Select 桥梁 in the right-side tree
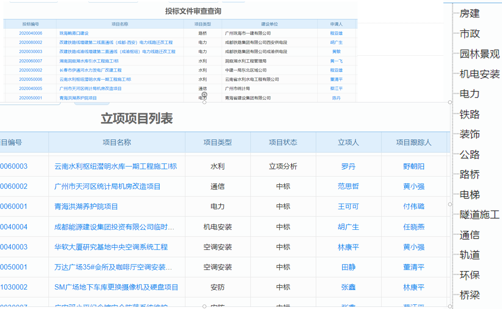The width and height of the screenshot is (502, 309). coord(470,295)
